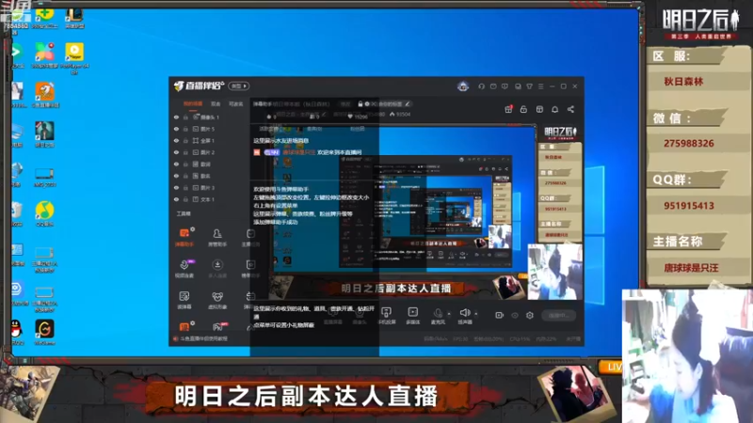753x423 pixels.
Task: Select the first, orange-highlighted scene tab
Action: tap(193, 103)
